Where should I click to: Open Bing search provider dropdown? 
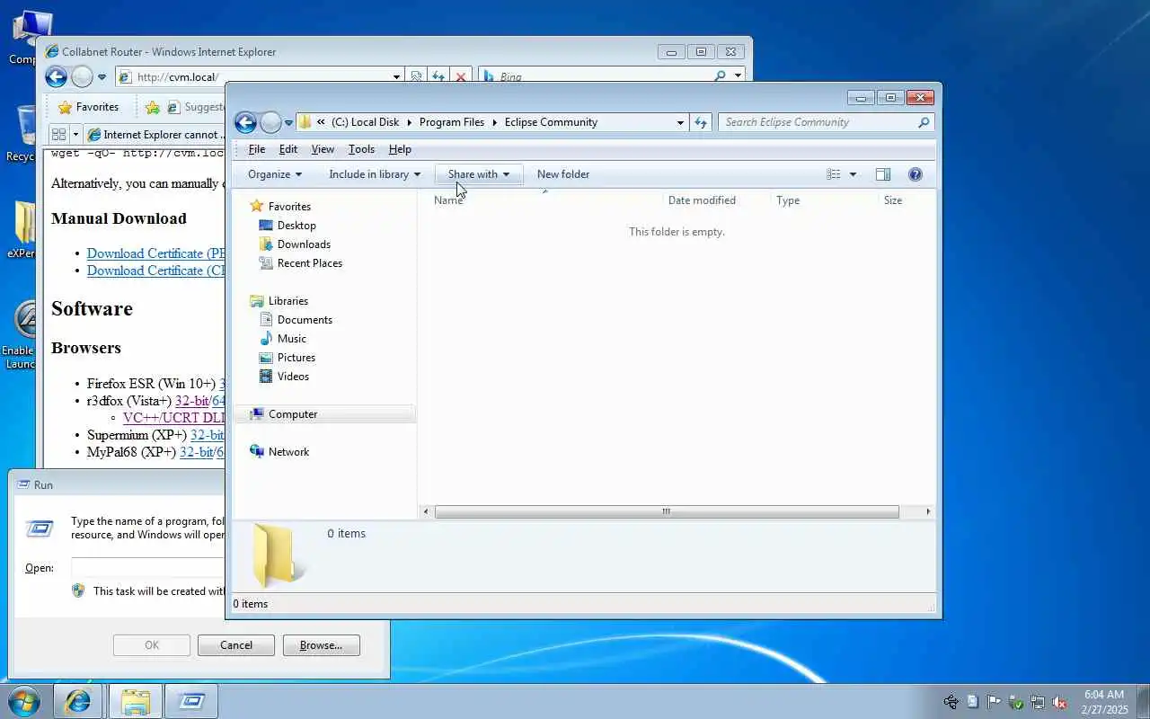tap(738, 77)
